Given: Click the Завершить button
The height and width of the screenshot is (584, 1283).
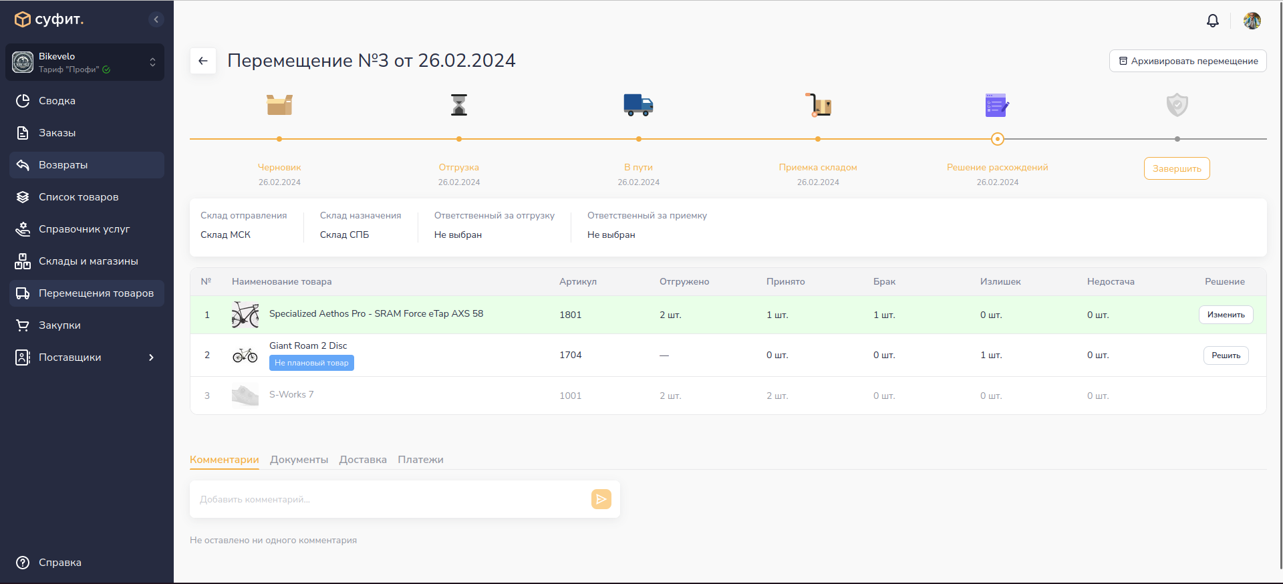Looking at the screenshot, I should tap(1177, 168).
